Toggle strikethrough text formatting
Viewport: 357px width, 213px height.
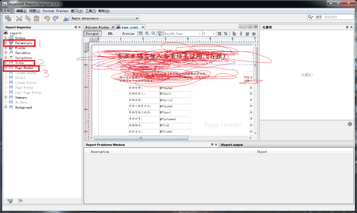254,34
